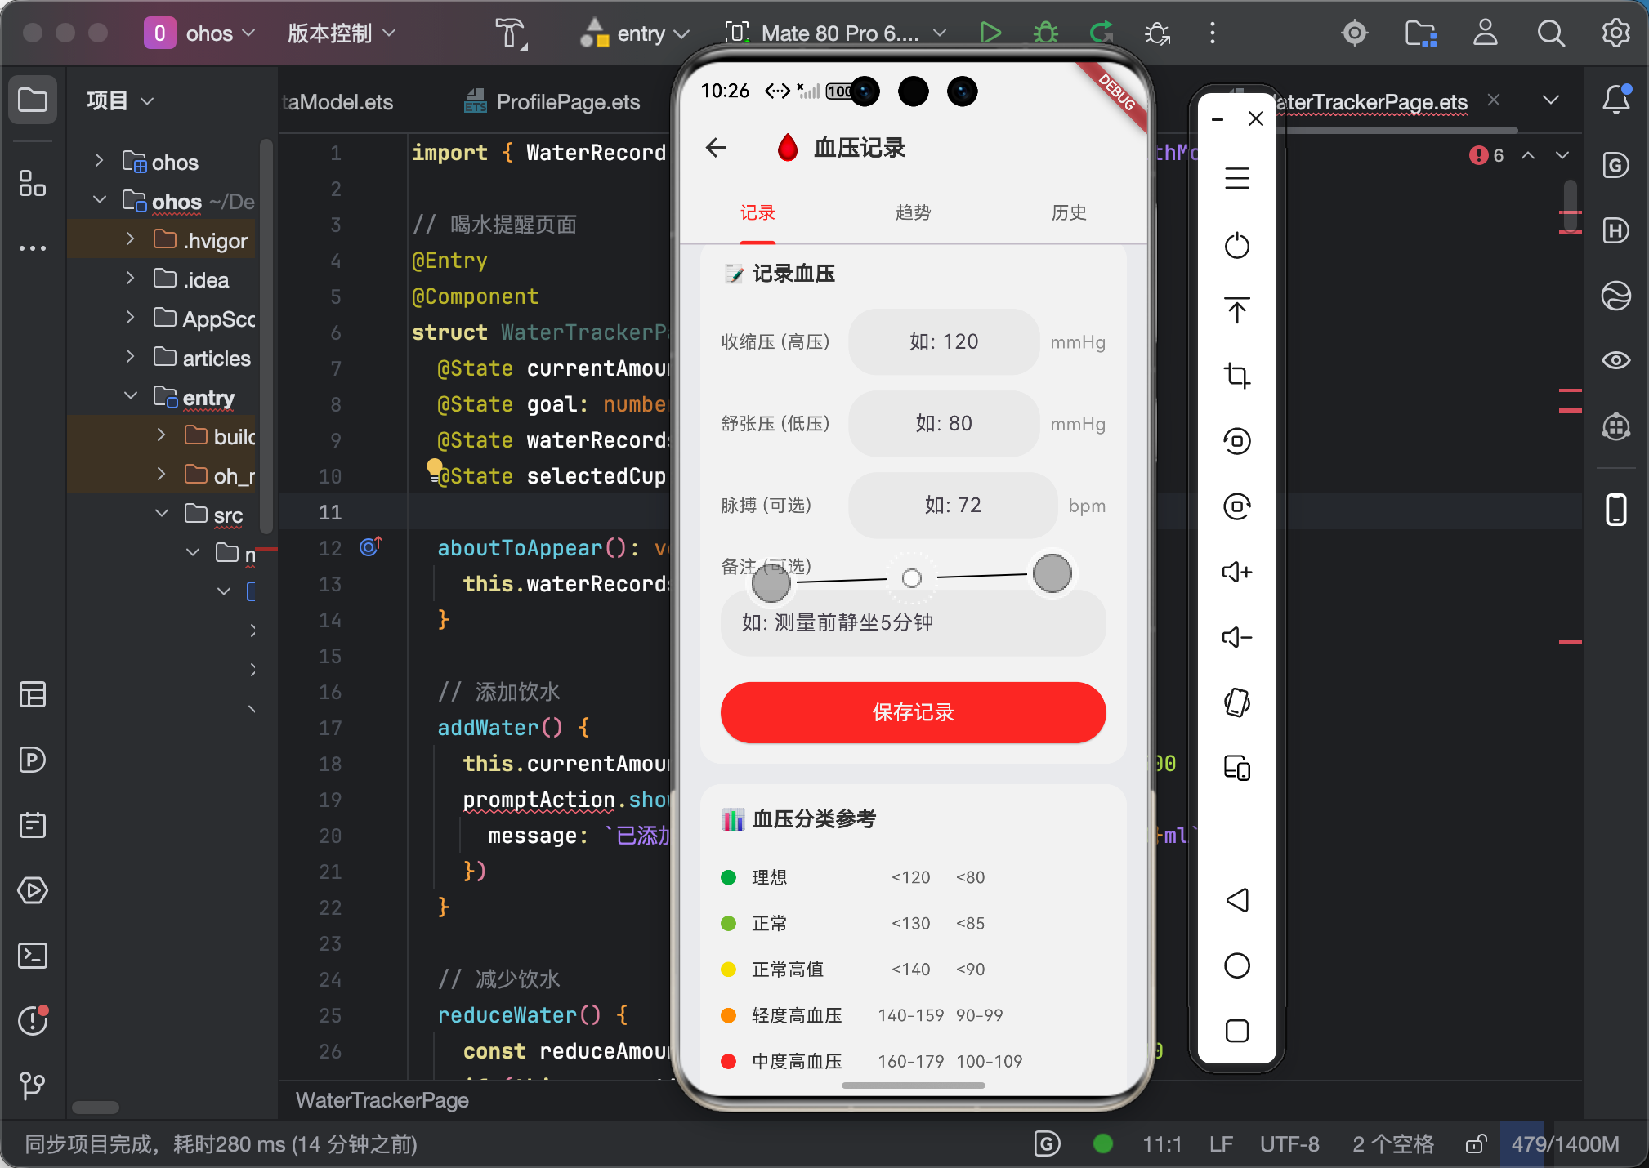Toggle read-only lock in status bar

pyautogui.click(x=1475, y=1143)
